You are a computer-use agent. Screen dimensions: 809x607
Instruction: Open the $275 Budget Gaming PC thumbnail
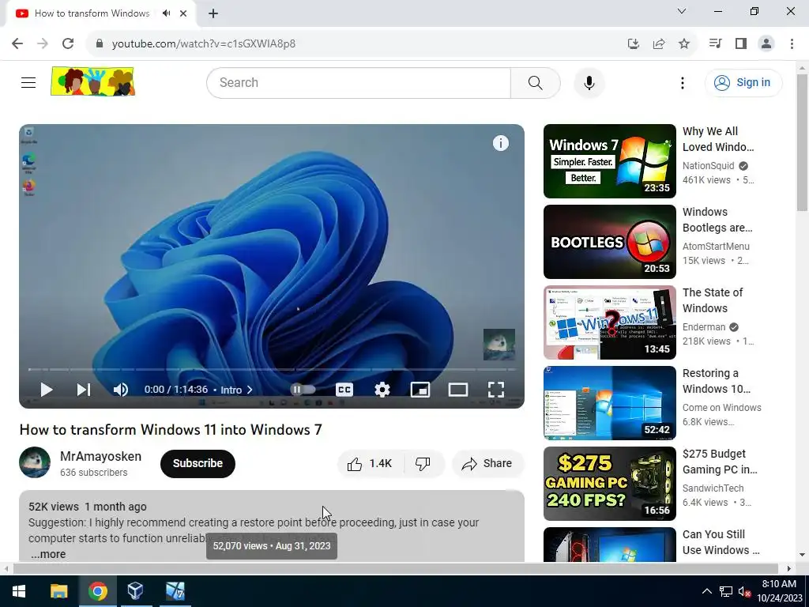(609, 483)
